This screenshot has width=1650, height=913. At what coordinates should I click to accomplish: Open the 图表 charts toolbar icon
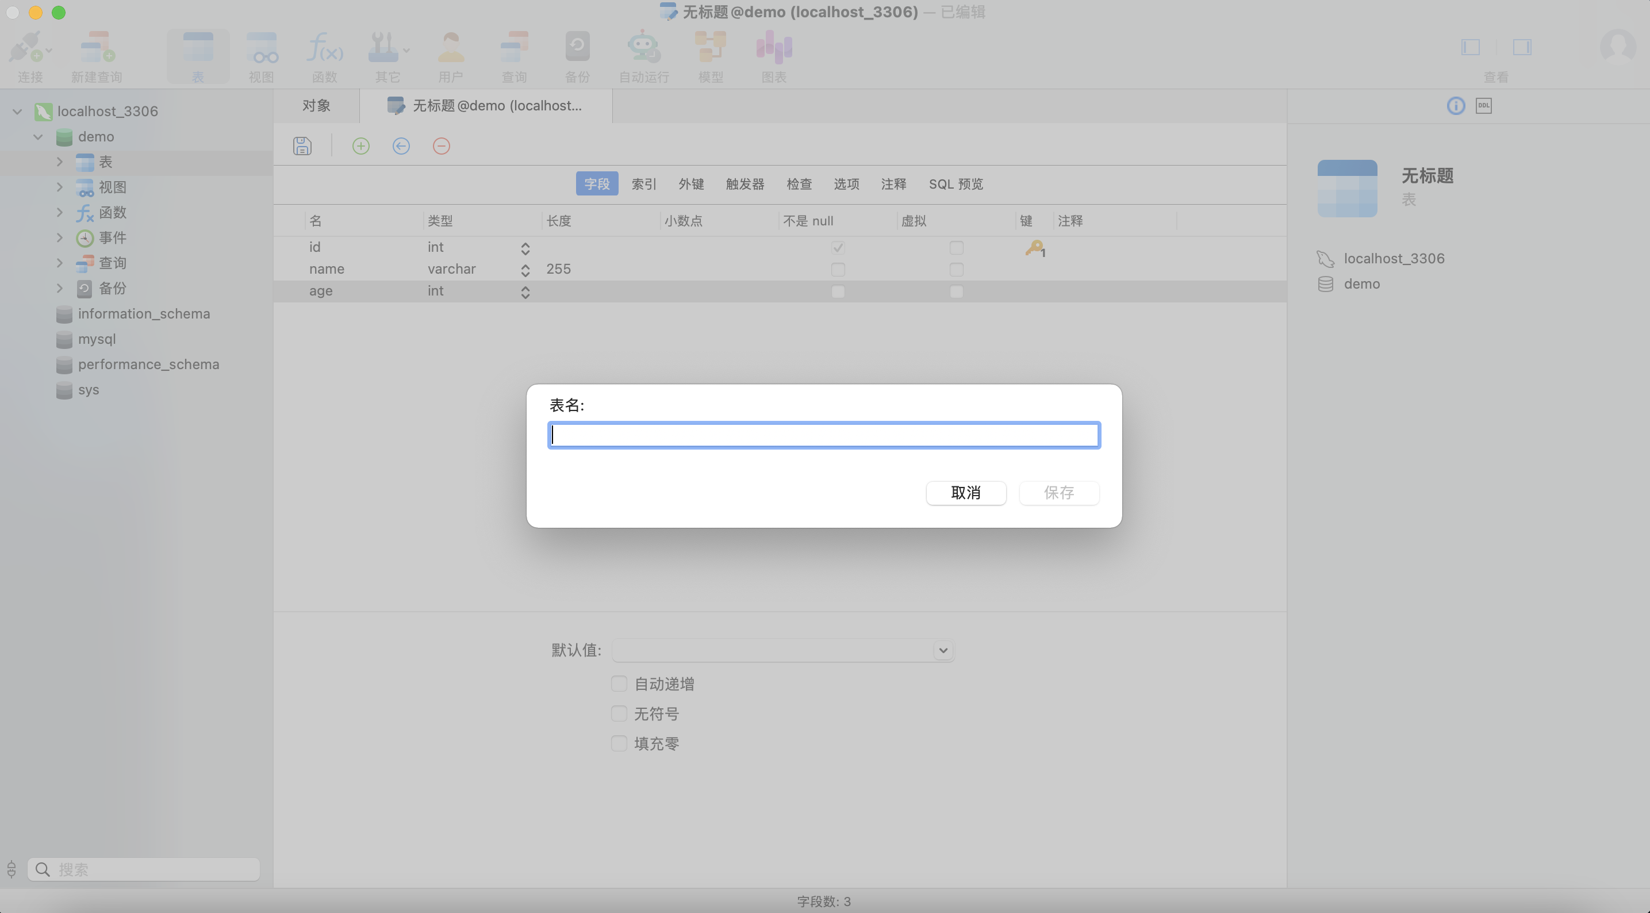coord(774,56)
